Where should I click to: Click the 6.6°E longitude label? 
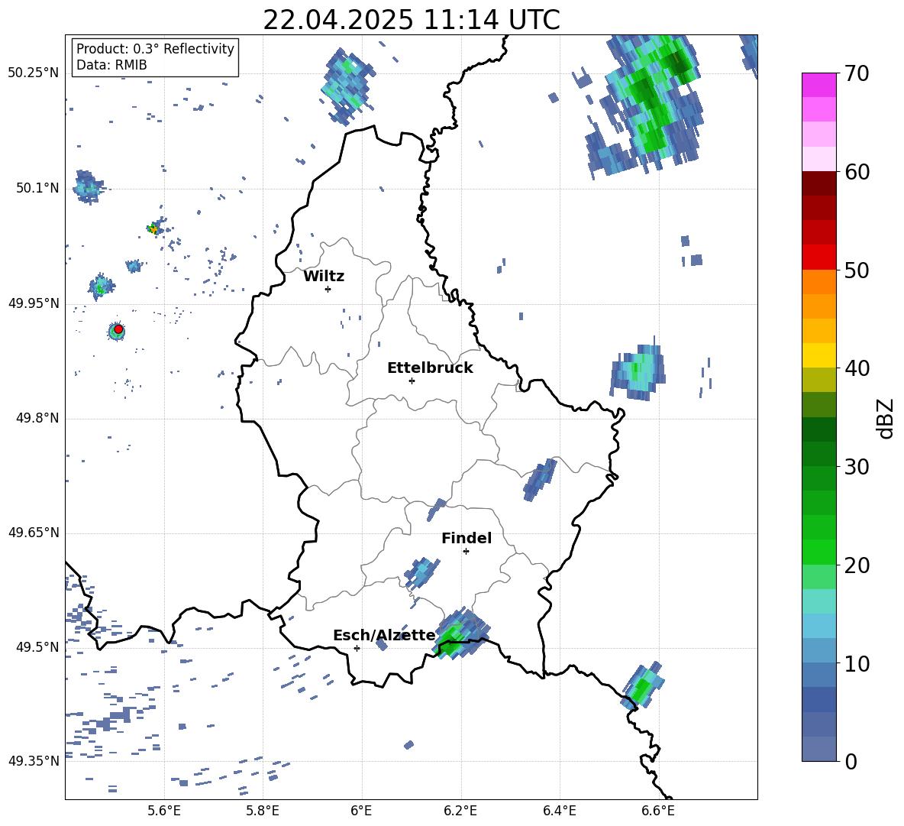point(658,811)
